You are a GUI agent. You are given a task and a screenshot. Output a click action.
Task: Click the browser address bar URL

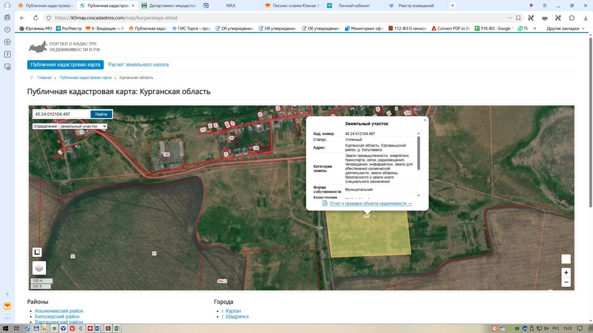click(x=116, y=18)
